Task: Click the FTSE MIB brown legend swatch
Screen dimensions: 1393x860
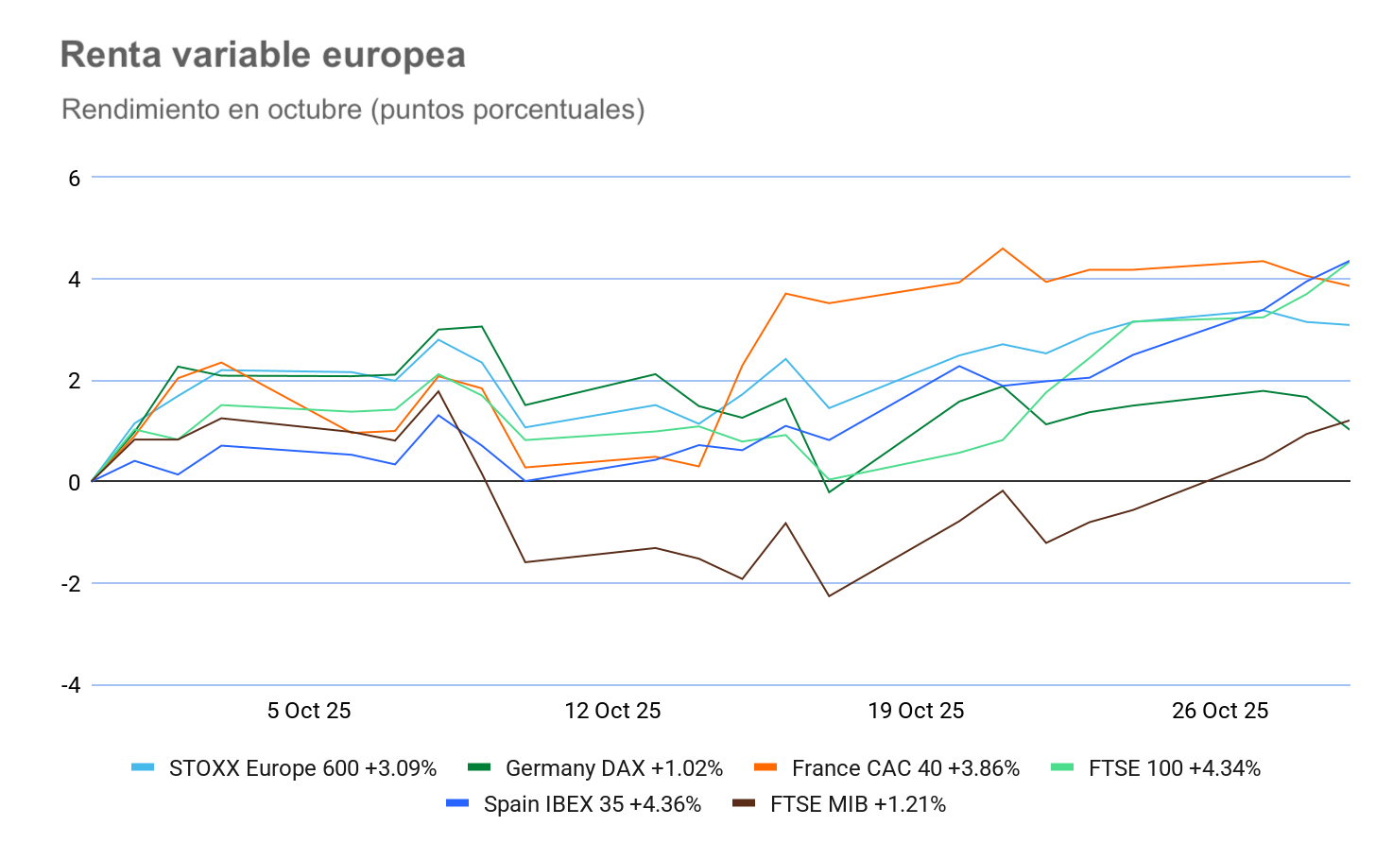Action: click(x=744, y=803)
